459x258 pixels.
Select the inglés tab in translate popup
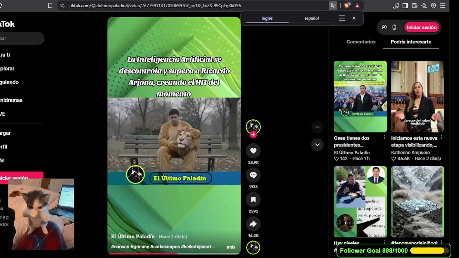(x=267, y=18)
